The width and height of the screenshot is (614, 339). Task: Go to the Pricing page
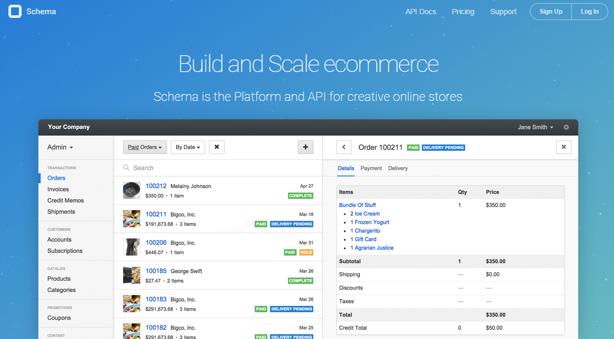[x=463, y=11]
